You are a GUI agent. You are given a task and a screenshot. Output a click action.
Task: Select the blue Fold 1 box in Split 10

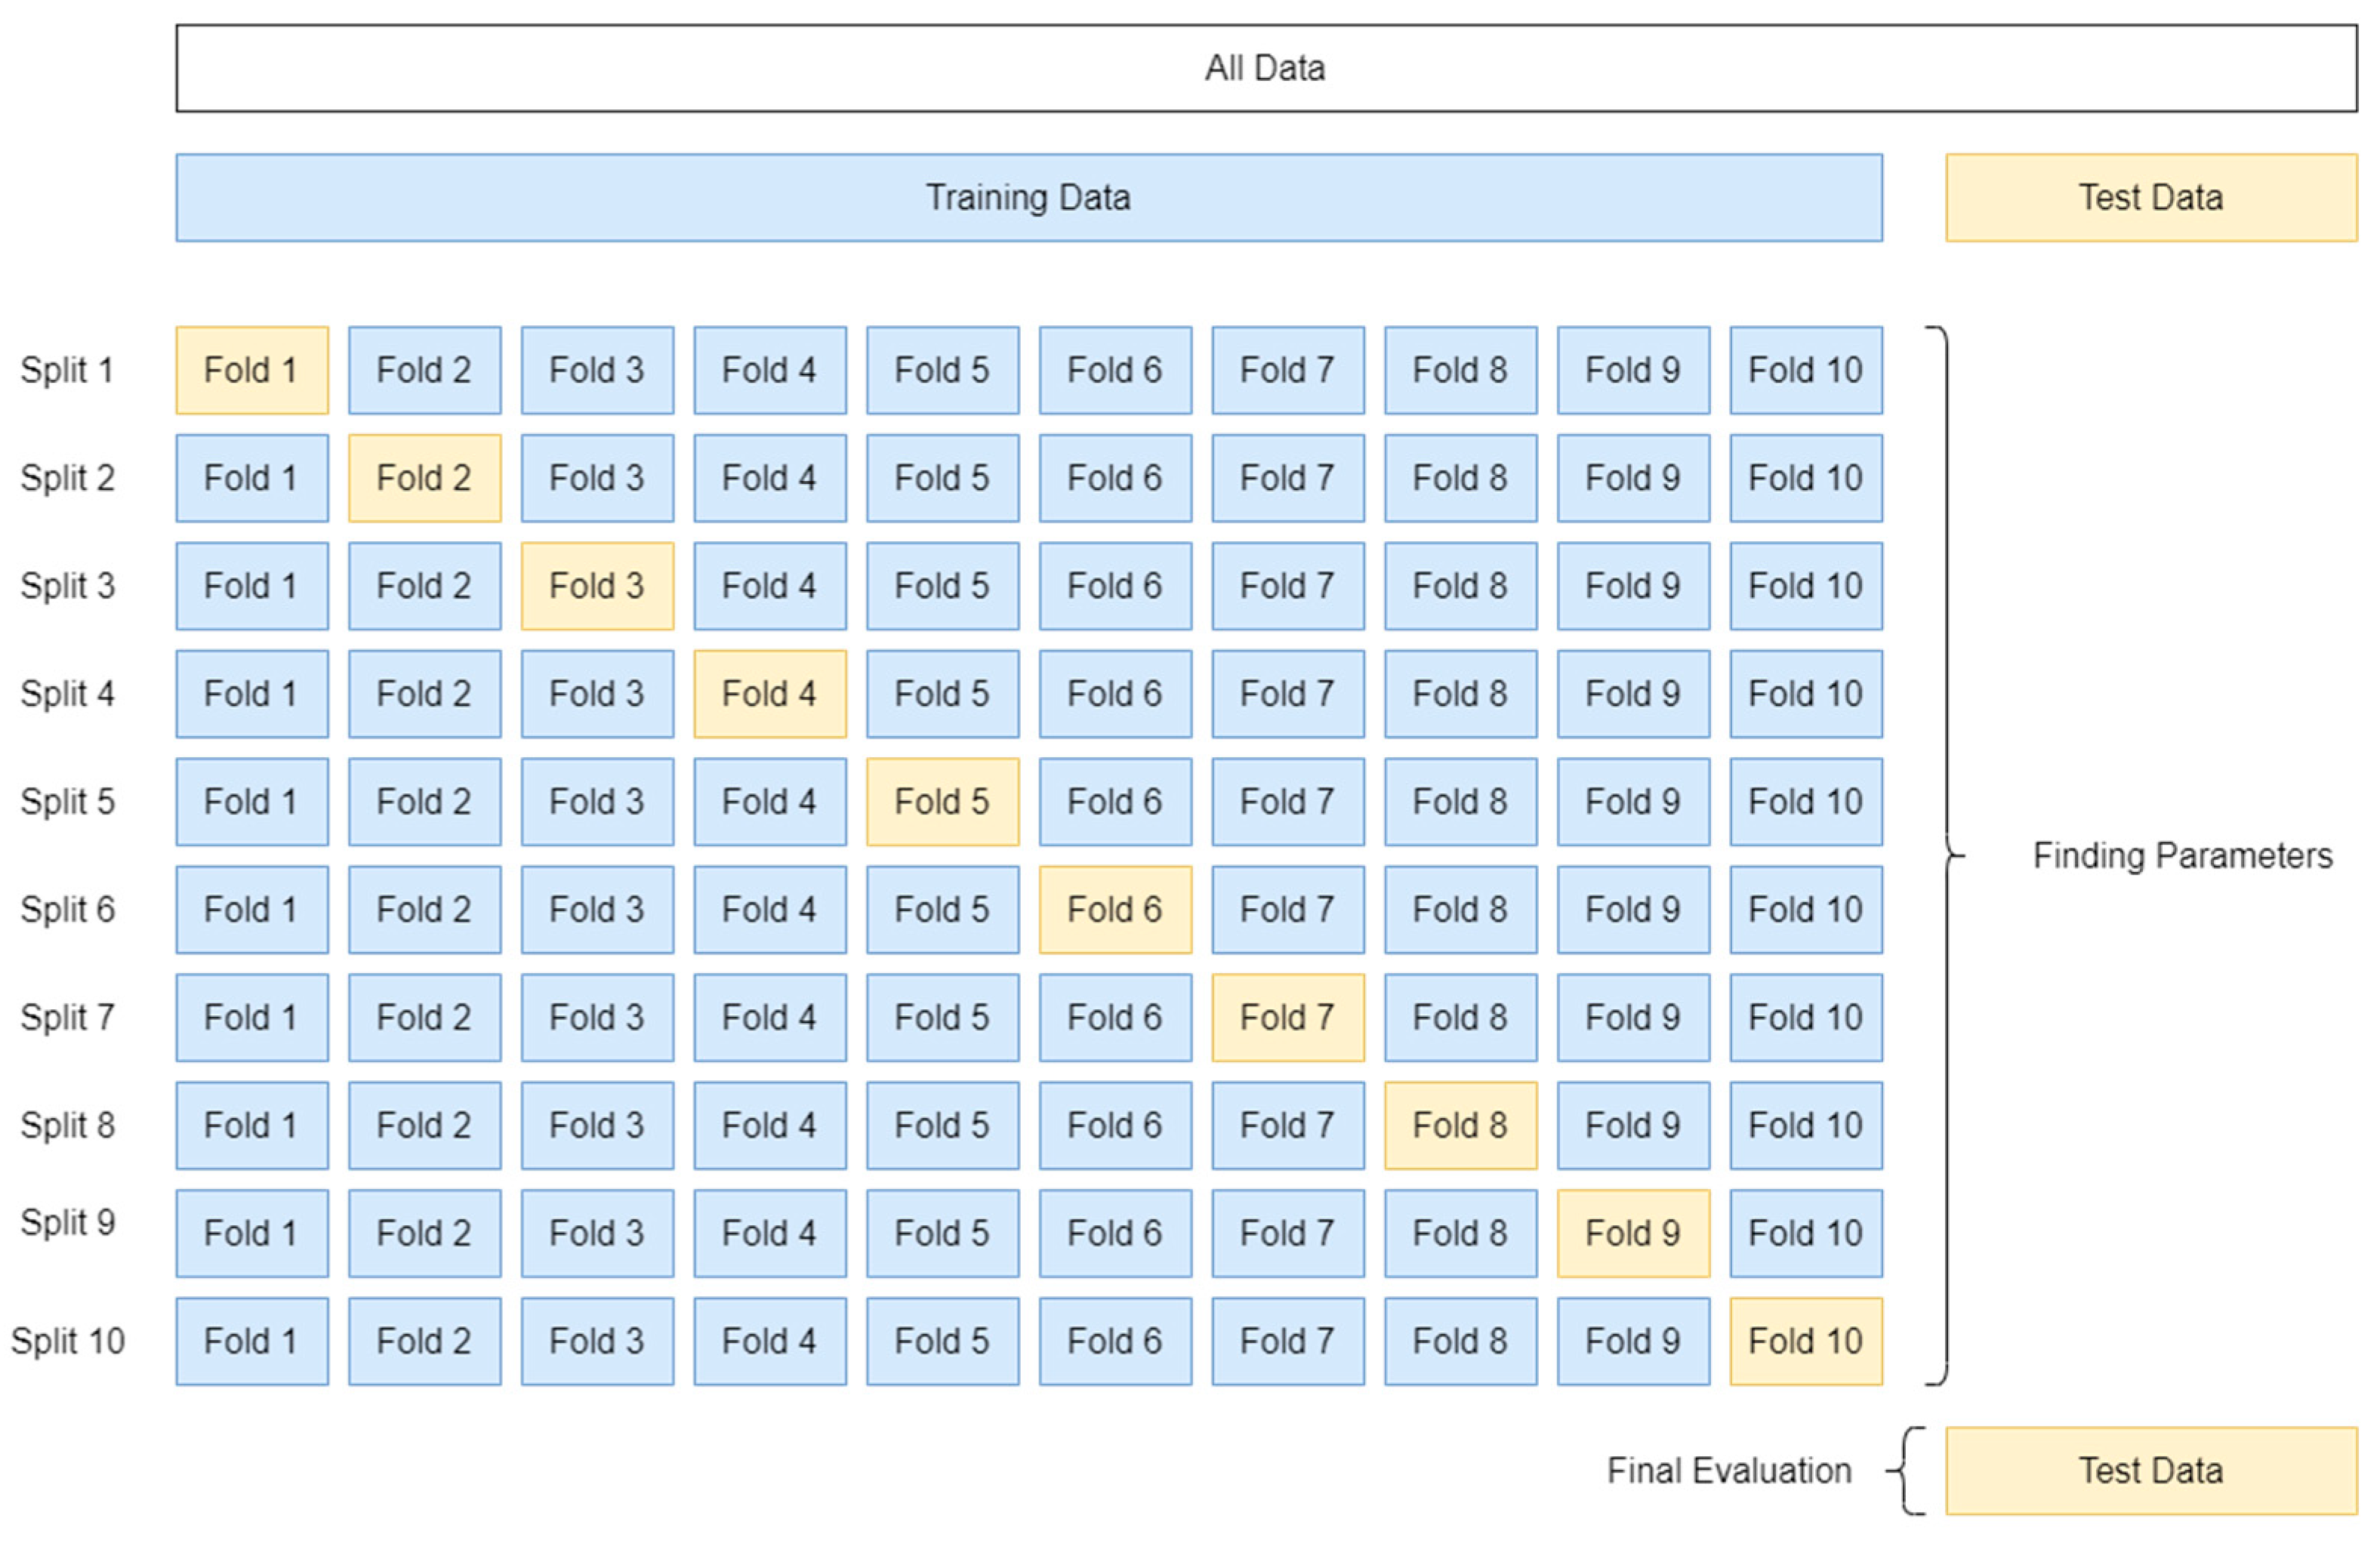click(x=251, y=1341)
